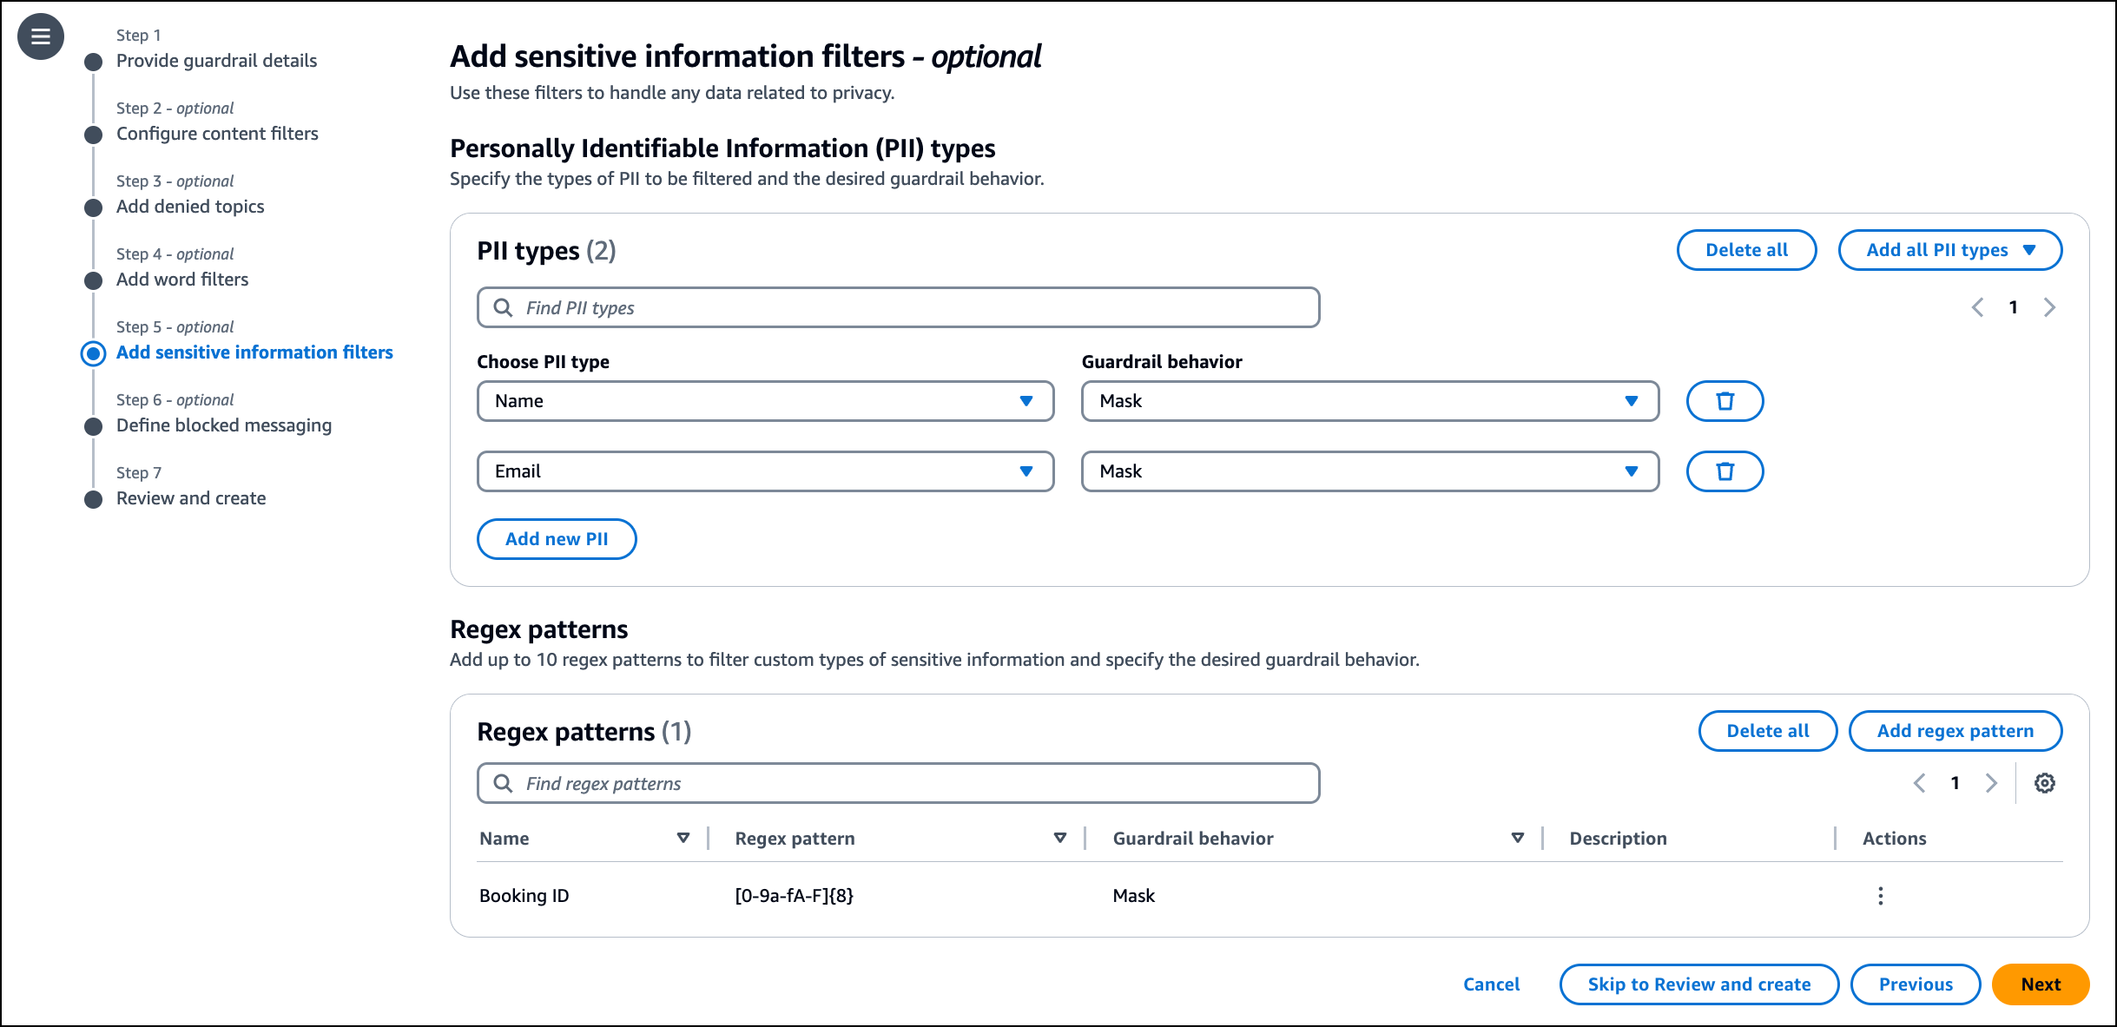This screenshot has width=2117, height=1027.
Task: Focus the Find regex patterns search field
Action: click(x=898, y=783)
